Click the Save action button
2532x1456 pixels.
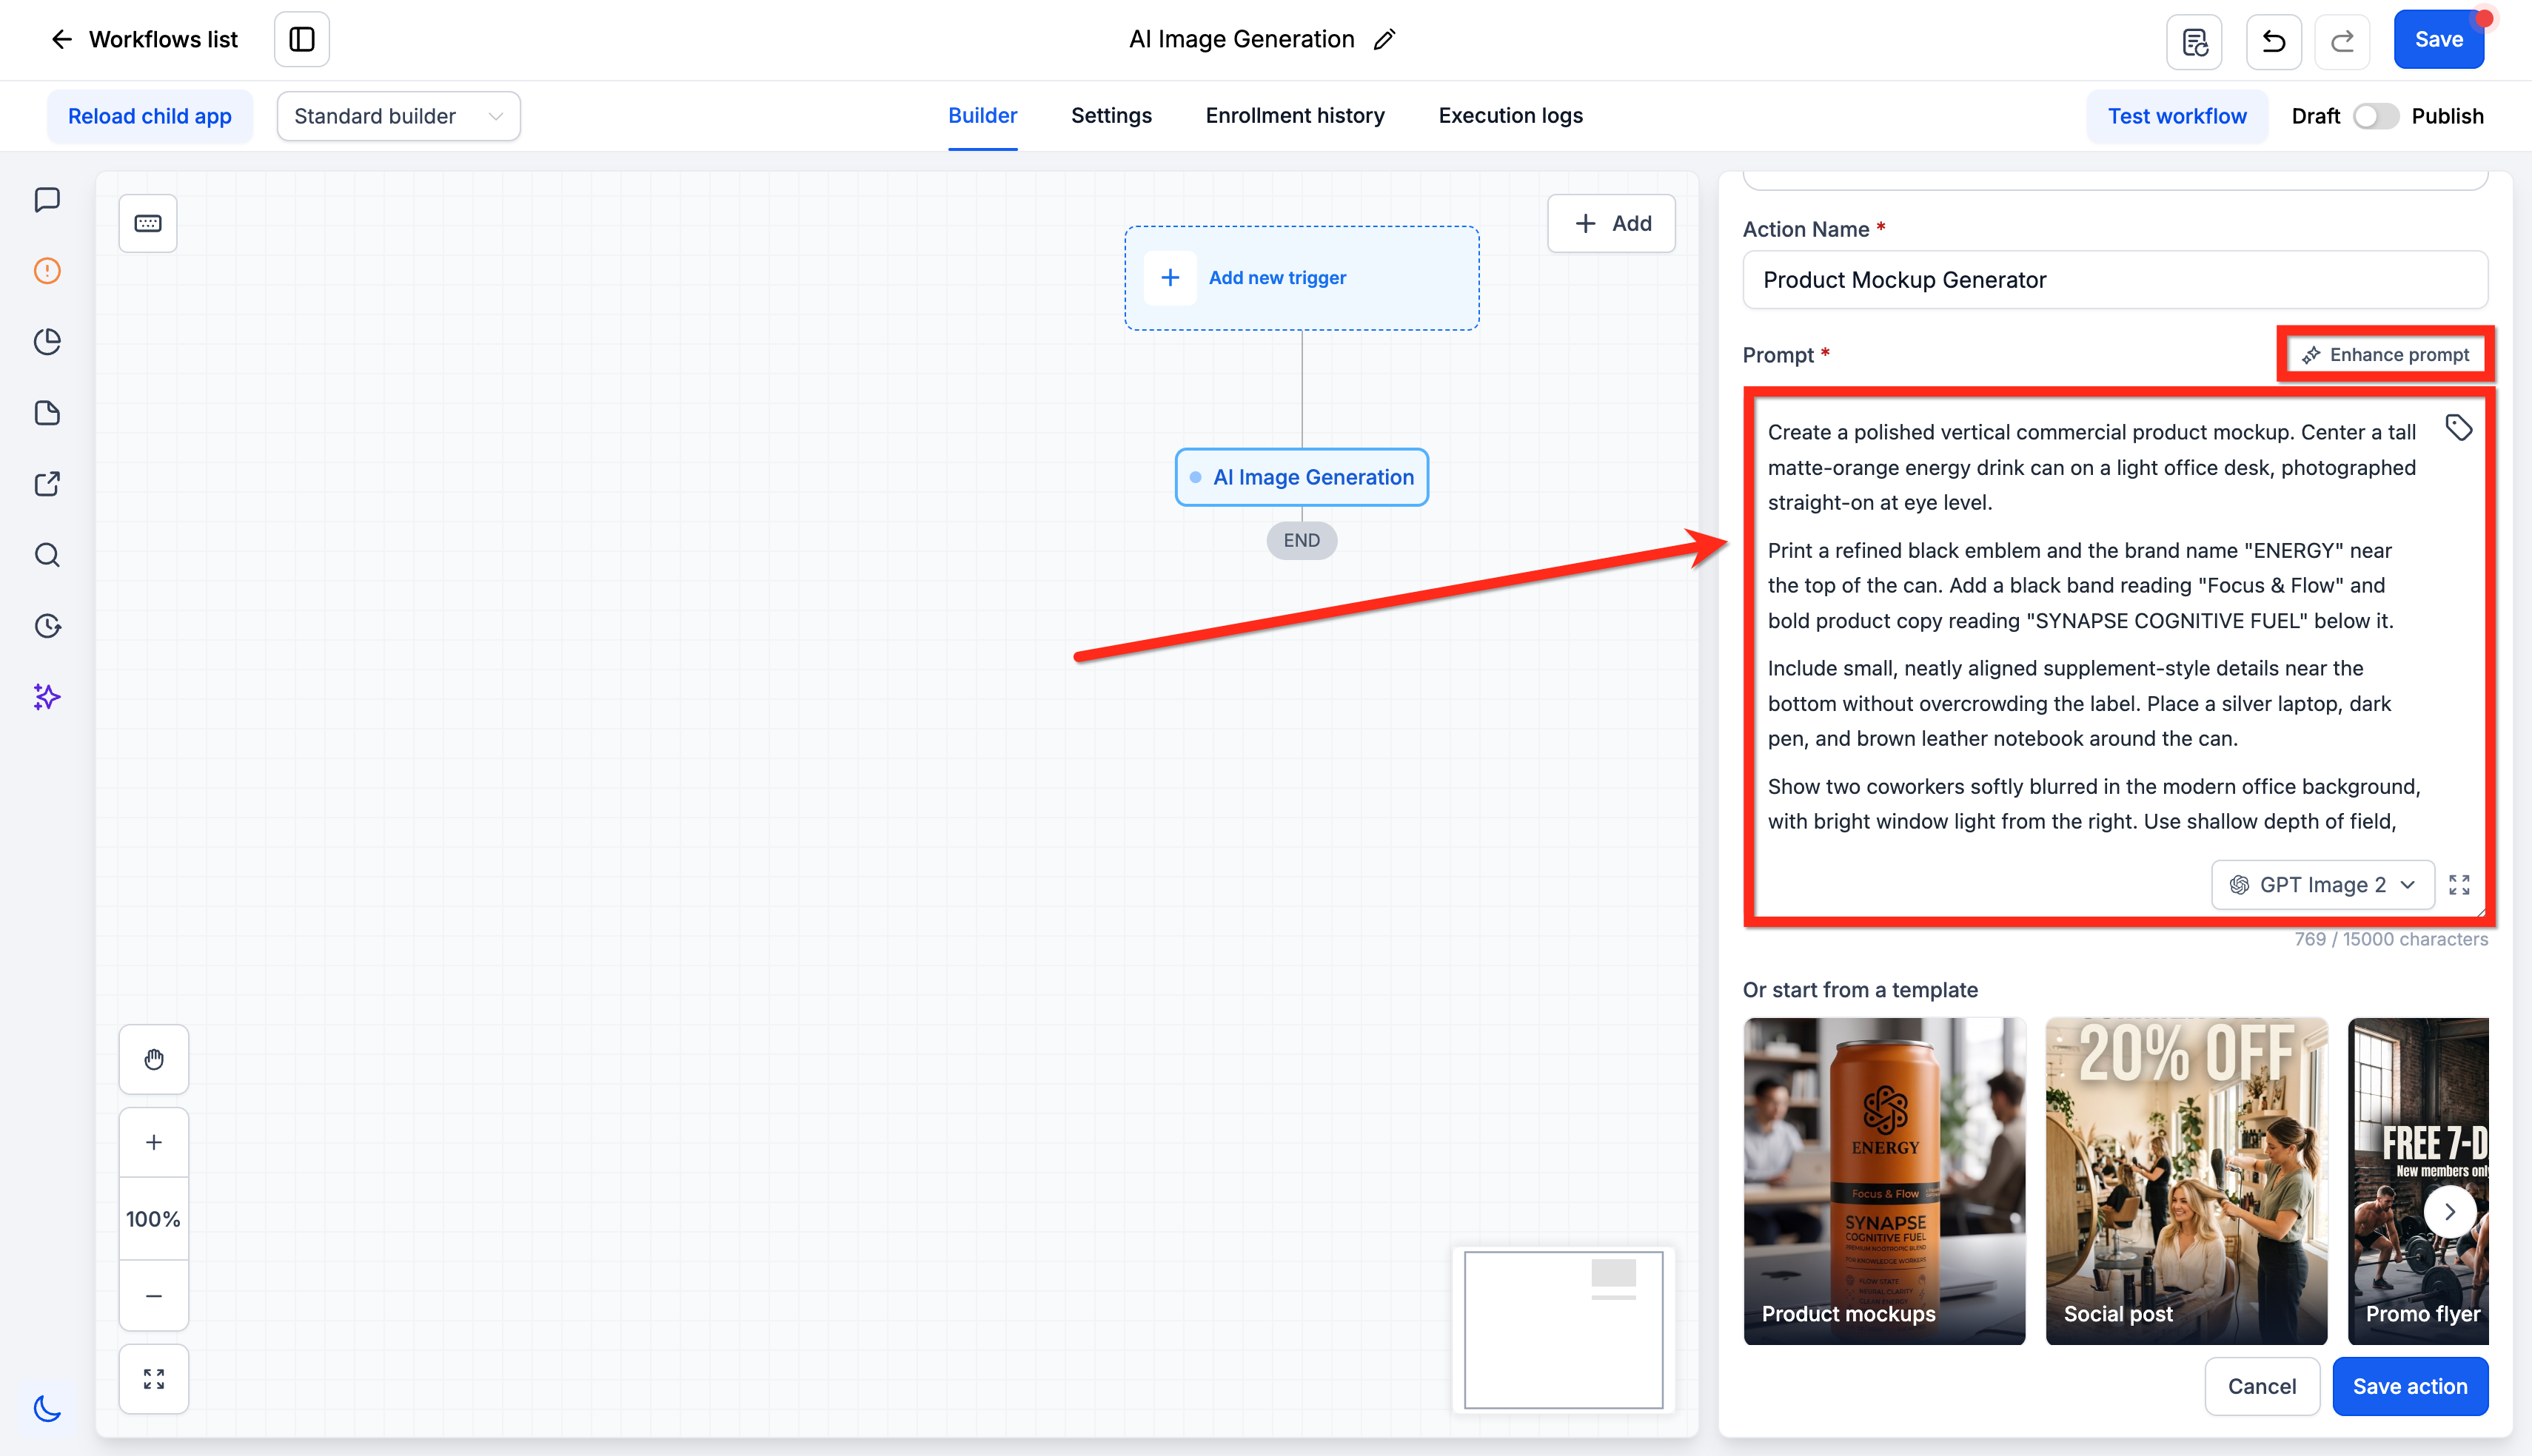(x=2409, y=1386)
